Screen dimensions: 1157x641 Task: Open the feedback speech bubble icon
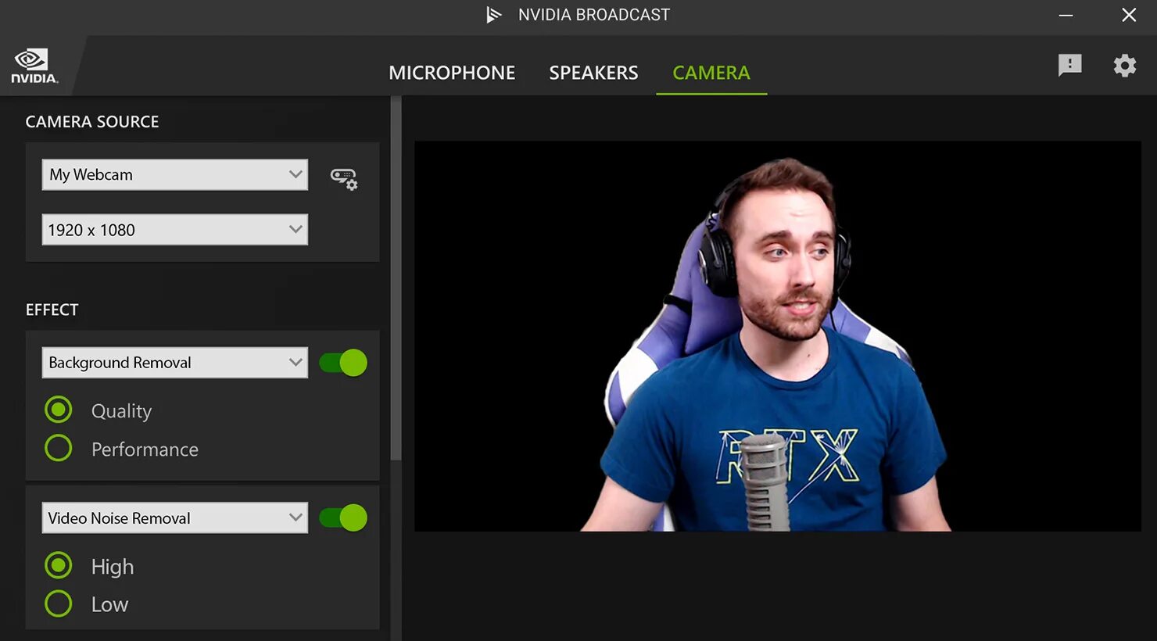(x=1069, y=65)
